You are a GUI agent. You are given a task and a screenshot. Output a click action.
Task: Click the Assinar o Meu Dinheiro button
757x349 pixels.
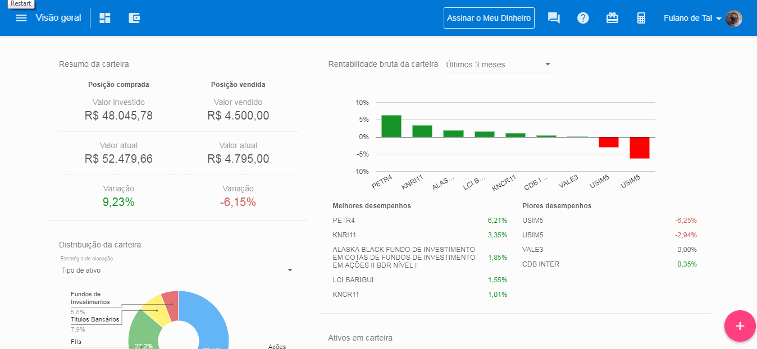tap(489, 18)
